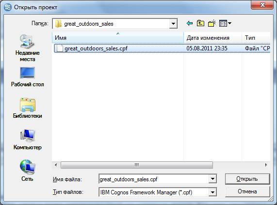Sort by the Тип column header

256,37
